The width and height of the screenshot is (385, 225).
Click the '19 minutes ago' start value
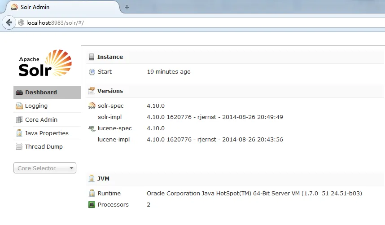tap(169, 72)
